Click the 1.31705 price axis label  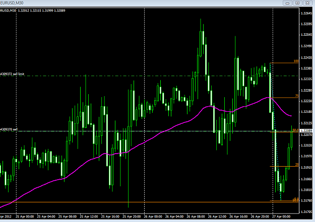[x=306, y=212]
